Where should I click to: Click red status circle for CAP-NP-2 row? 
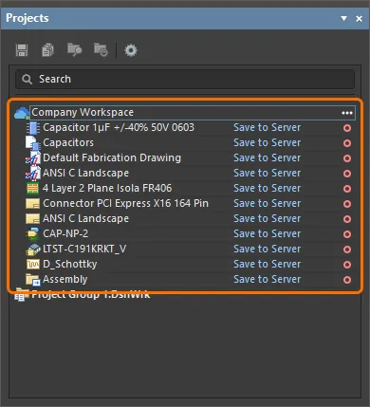point(347,234)
